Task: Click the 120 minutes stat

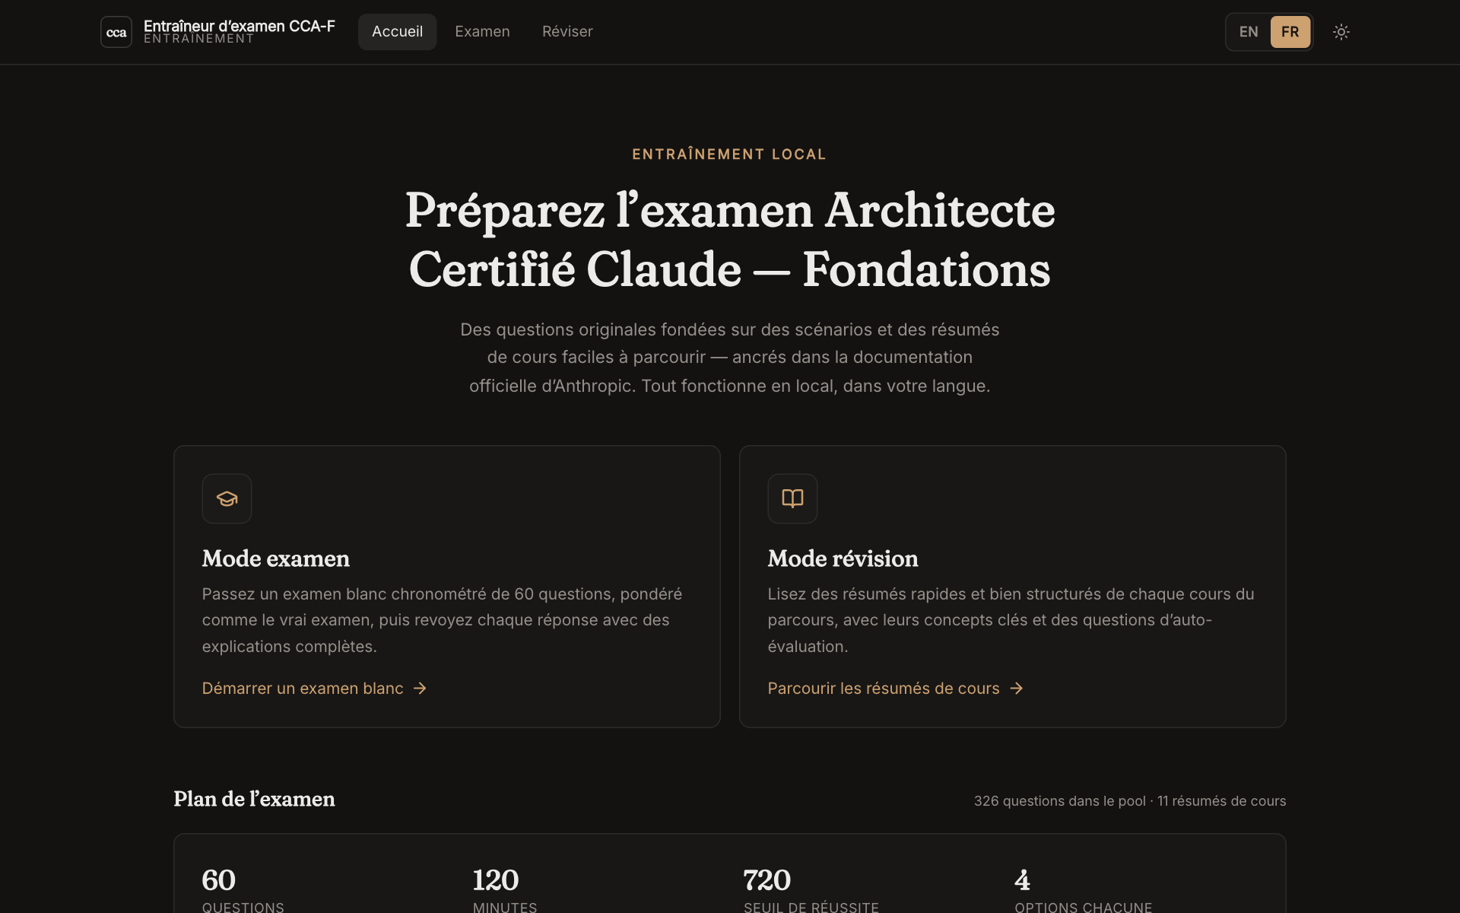Action: coord(505,890)
